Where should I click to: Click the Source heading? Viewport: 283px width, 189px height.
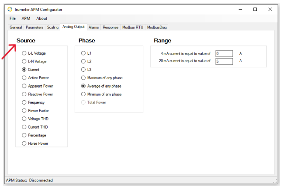(26, 41)
